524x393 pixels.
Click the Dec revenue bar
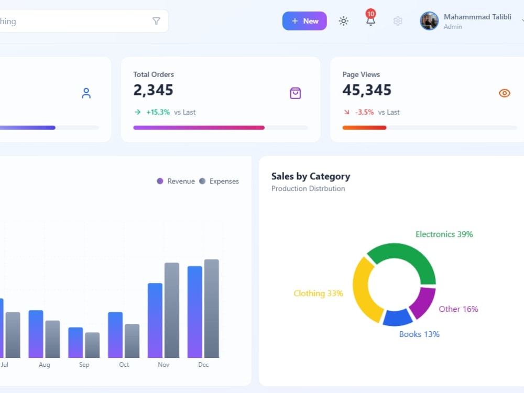coord(195,312)
